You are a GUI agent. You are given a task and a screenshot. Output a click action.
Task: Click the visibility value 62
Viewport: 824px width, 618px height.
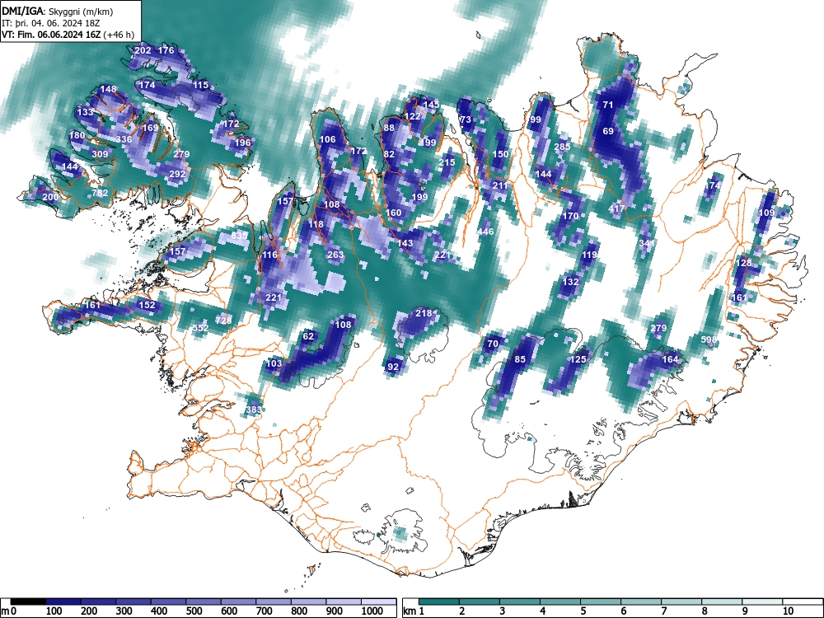pos(308,336)
